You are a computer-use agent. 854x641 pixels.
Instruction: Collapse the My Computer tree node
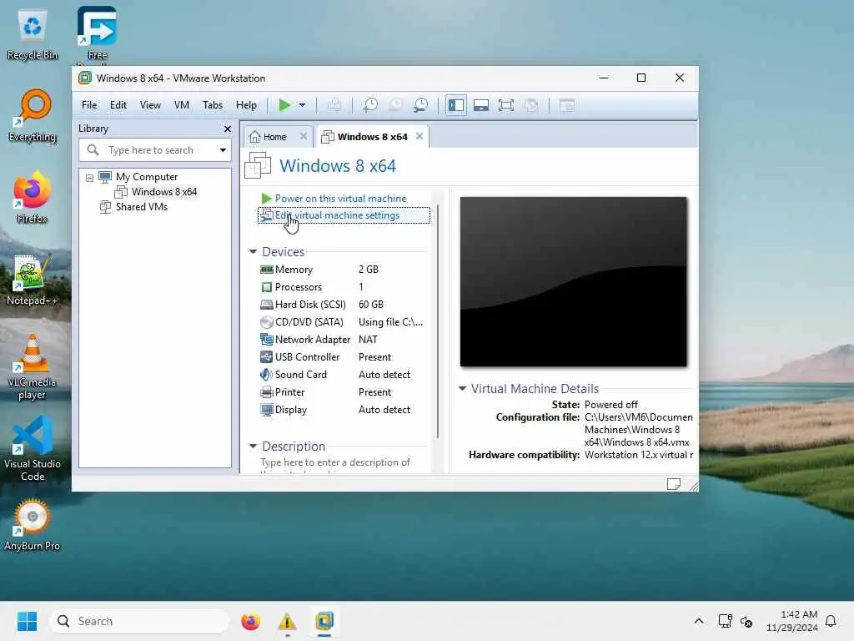[89, 177]
